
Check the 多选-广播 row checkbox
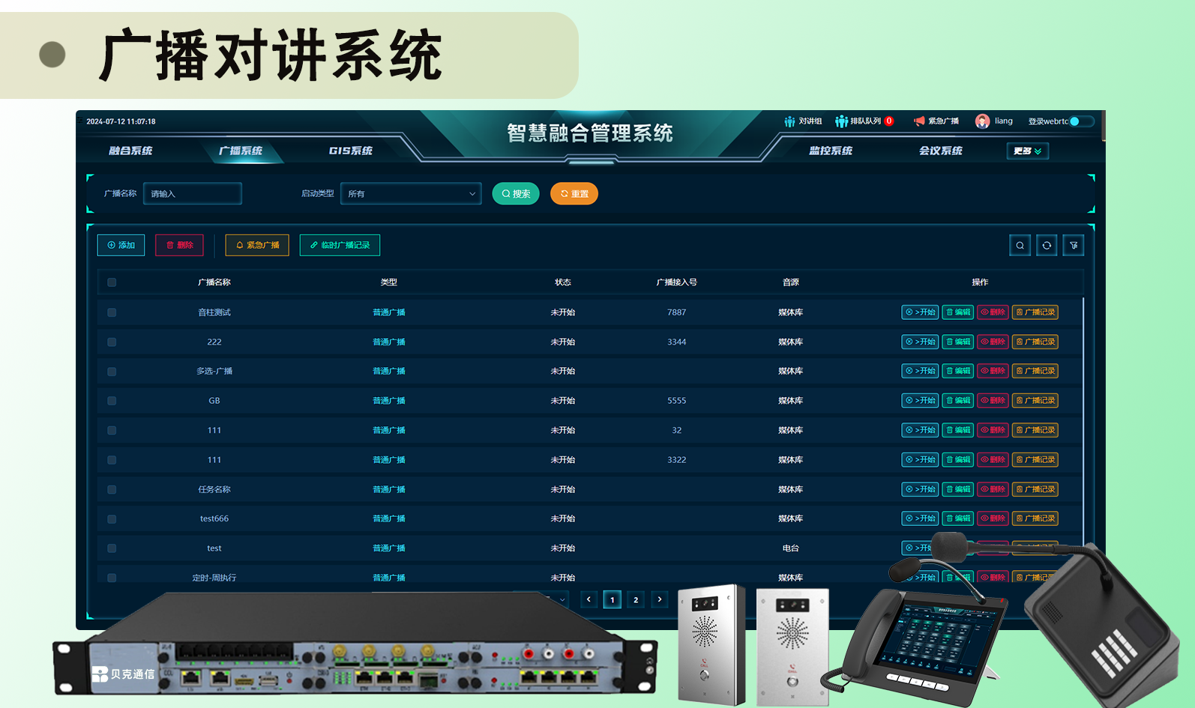[x=112, y=372]
